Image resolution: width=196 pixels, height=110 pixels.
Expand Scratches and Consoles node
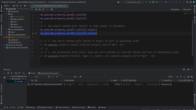(4, 48)
